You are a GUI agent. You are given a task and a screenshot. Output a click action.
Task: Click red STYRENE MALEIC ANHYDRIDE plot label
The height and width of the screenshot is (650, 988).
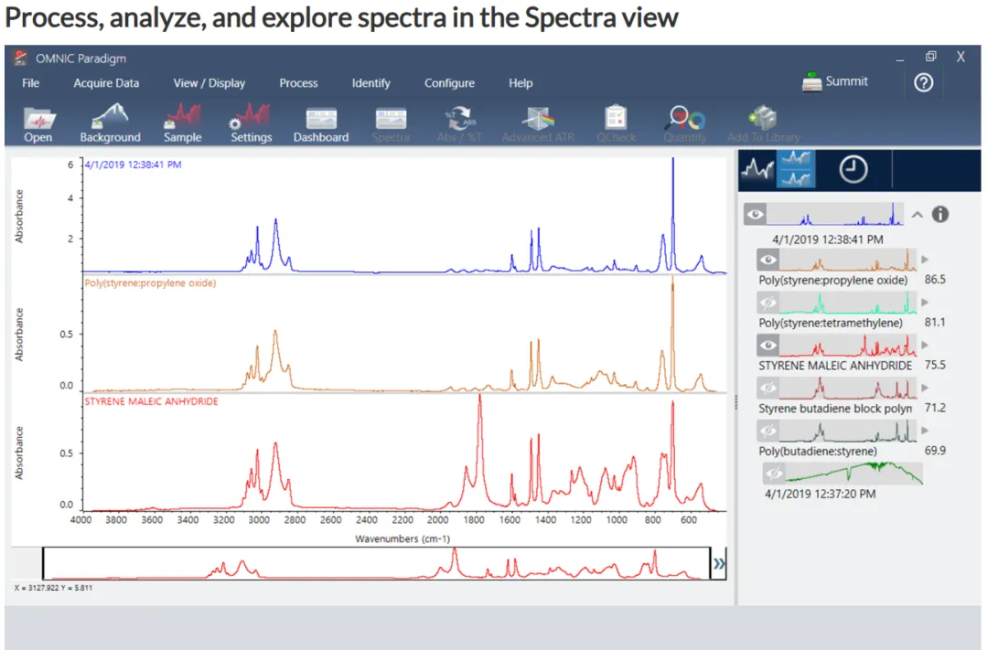click(x=151, y=401)
